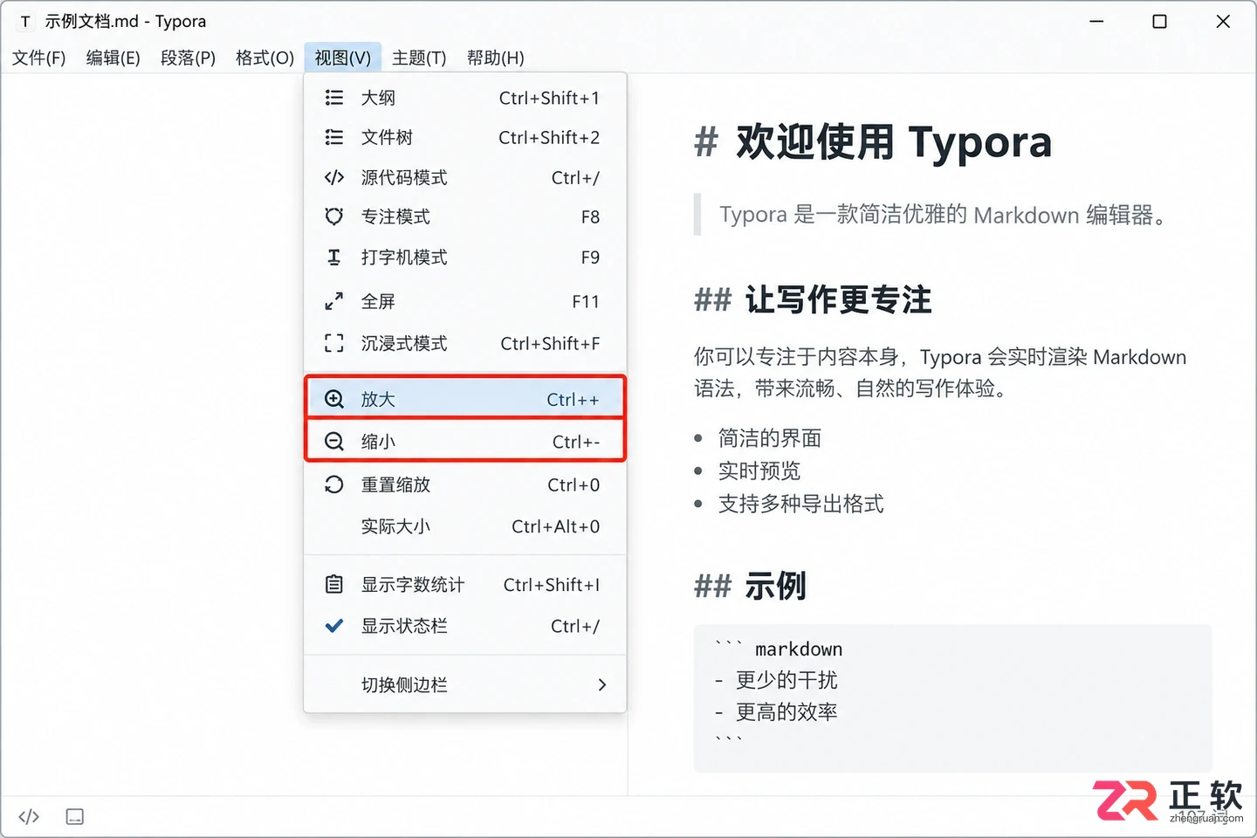Open the 段落(P) menu

click(189, 58)
